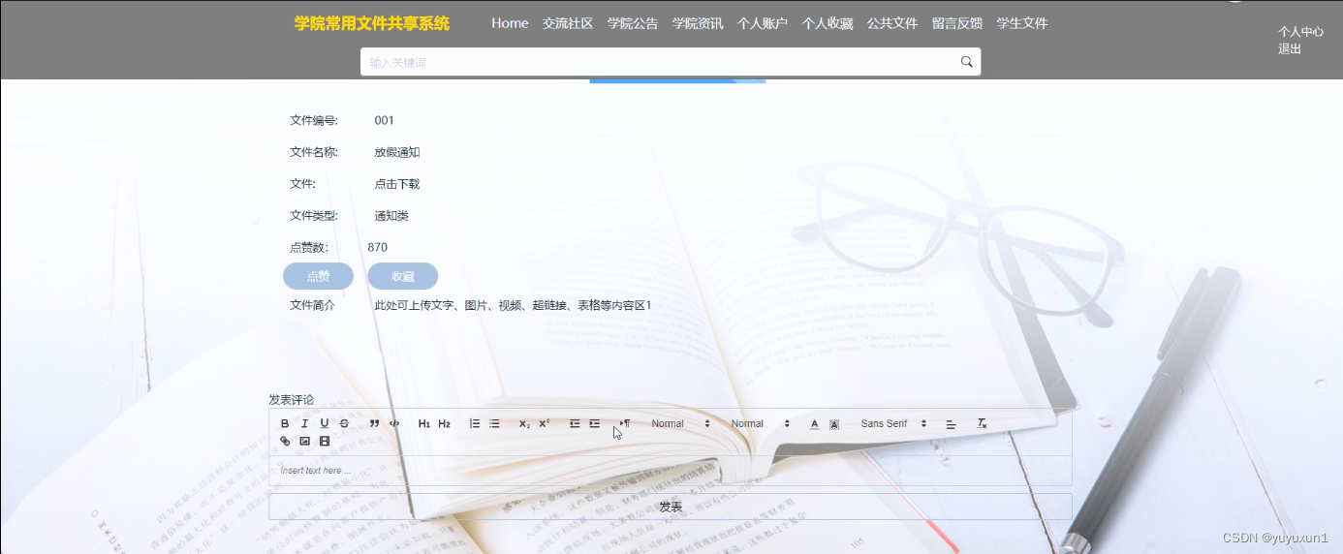Open the Sans Serif font dropdown
Viewport: 1343px width, 554px height.
(x=893, y=424)
